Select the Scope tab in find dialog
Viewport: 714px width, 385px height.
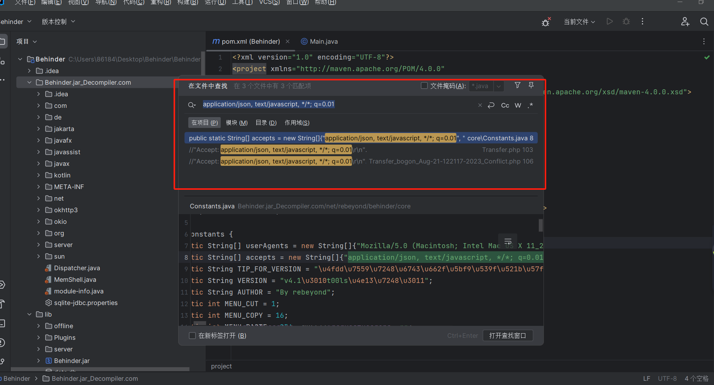(x=297, y=123)
